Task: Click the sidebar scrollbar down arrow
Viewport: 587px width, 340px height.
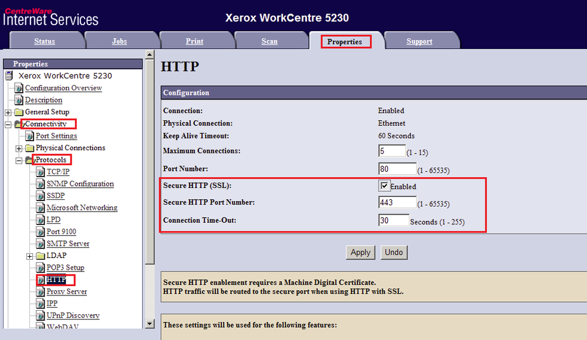Action: 150,324
